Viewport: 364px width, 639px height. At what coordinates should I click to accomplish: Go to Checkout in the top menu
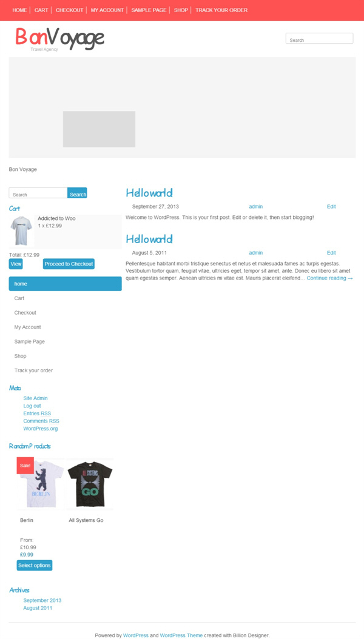point(69,10)
